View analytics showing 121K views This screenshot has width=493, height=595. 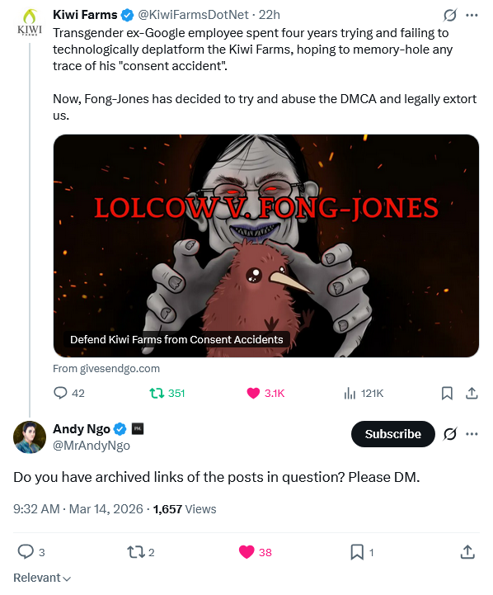(x=364, y=394)
